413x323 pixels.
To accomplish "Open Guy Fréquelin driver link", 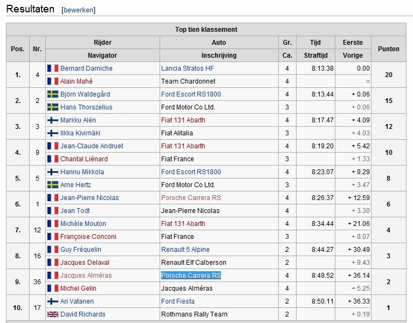I will (x=81, y=249).
